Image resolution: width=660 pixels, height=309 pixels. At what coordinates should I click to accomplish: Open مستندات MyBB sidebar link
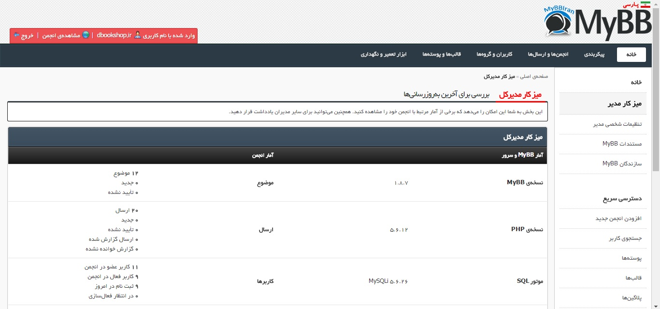[622, 144]
